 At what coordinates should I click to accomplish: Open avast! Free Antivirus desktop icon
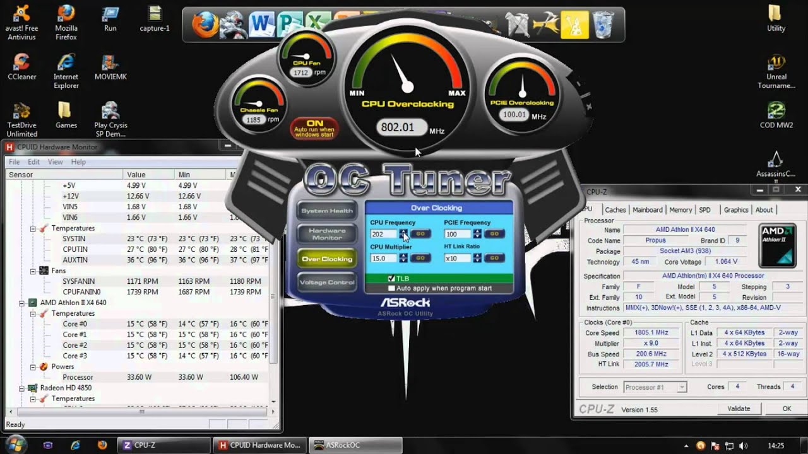pyautogui.click(x=22, y=23)
